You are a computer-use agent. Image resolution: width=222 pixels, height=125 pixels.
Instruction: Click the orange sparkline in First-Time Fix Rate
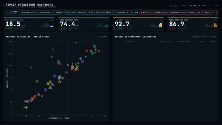tap(211, 25)
